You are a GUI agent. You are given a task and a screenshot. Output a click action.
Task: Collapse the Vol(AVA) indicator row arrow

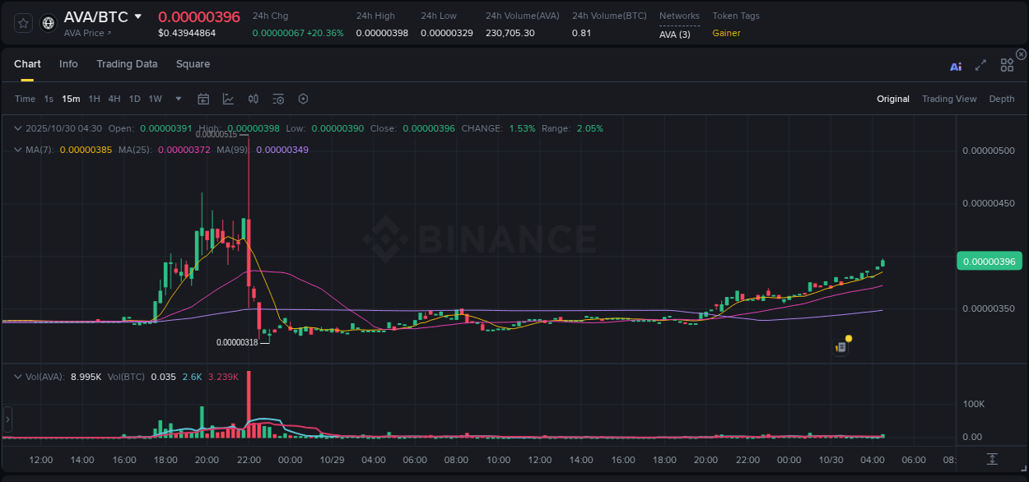coord(17,376)
